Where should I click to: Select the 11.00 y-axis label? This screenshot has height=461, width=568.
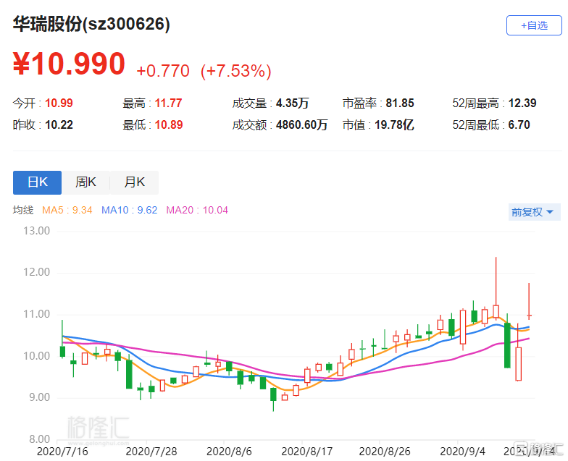pos(36,314)
